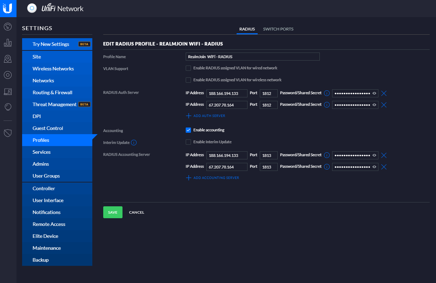Click the green Save button
The image size is (436, 283).
(x=113, y=212)
